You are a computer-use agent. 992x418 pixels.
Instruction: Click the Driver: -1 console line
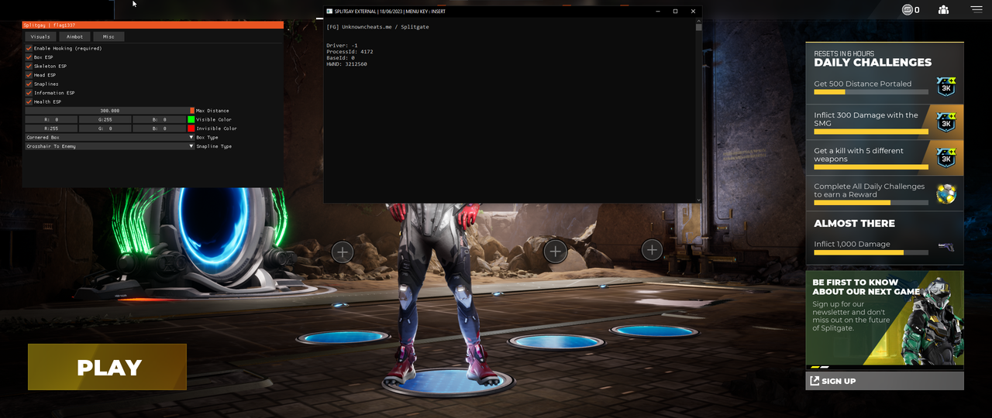342,46
